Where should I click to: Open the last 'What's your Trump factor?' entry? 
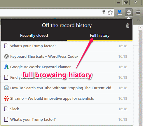(66, 120)
